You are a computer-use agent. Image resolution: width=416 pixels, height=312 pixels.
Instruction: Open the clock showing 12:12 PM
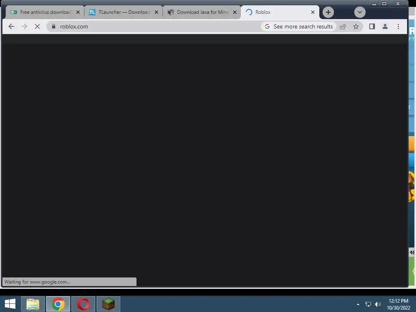click(398, 304)
